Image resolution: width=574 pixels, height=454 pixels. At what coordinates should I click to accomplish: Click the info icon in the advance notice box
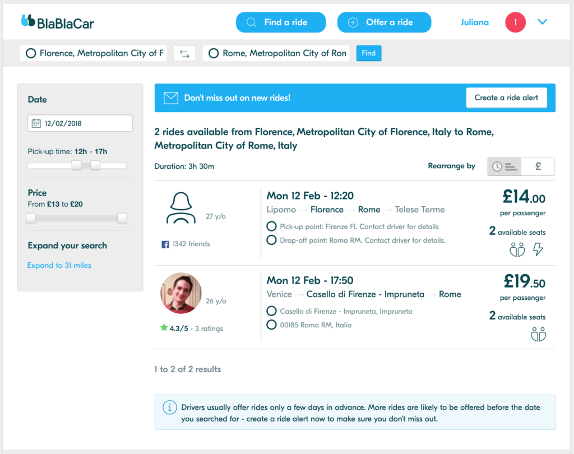(x=169, y=407)
